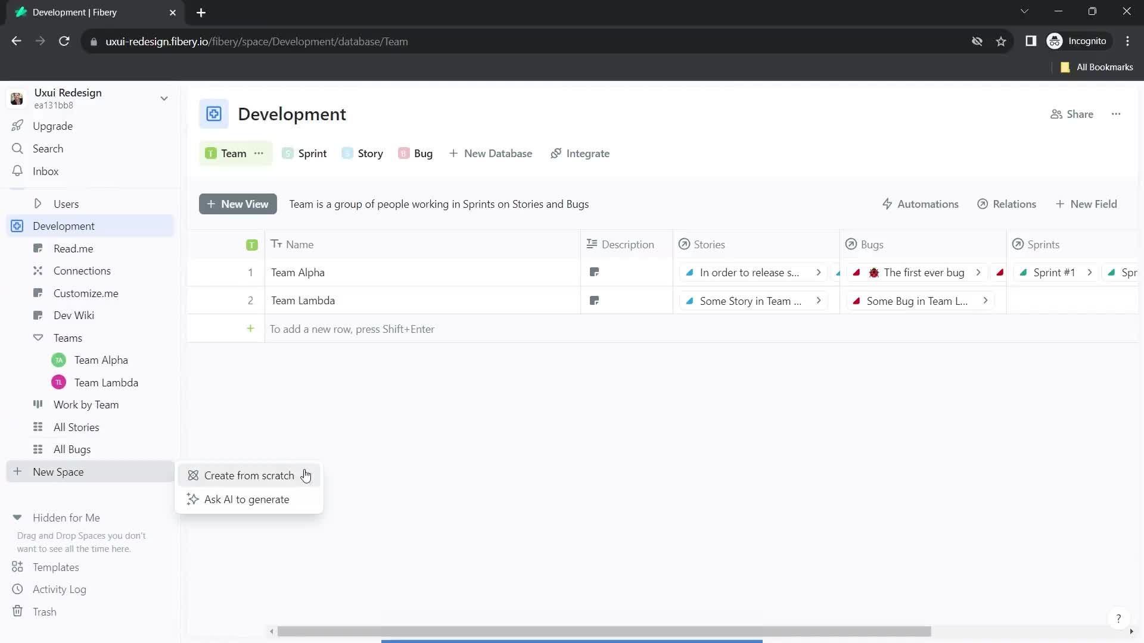This screenshot has width=1144, height=643.
Task: Click the Share icon button
Action: (1057, 115)
